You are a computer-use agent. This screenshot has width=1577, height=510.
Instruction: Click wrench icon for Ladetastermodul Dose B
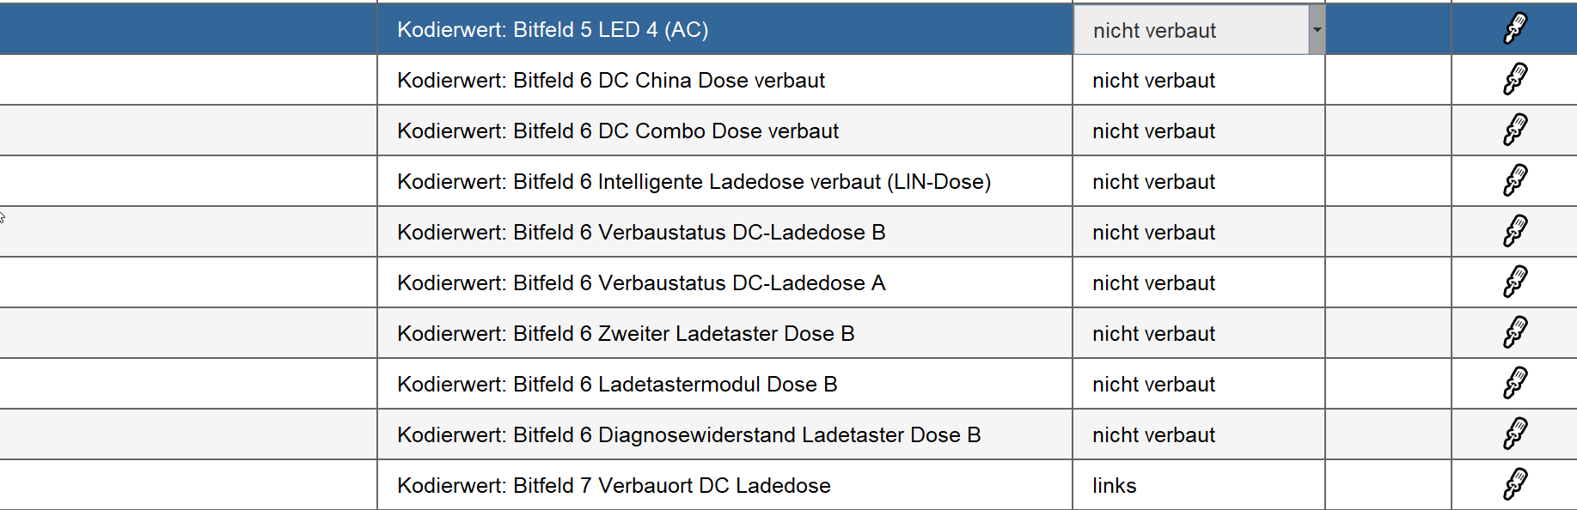click(x=1515, y=383)
